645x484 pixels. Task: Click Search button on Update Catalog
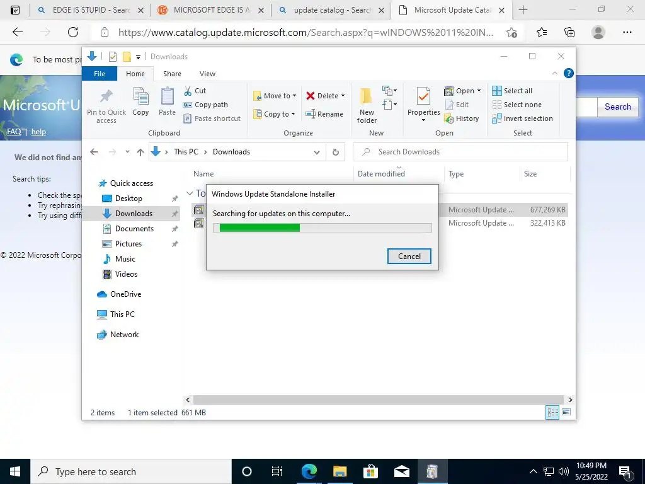tap(617, 107)
